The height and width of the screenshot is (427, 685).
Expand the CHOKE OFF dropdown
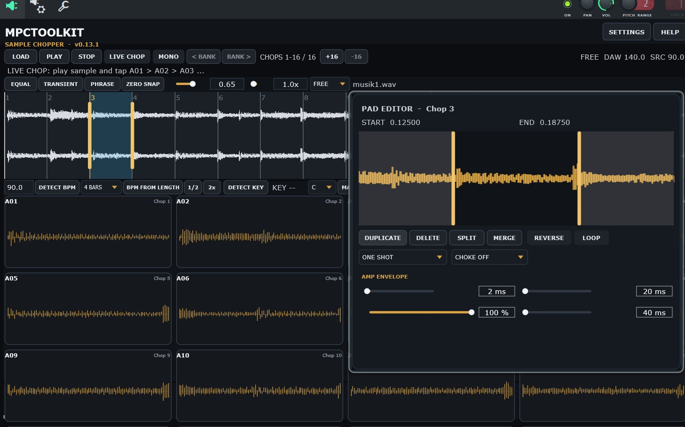(x=489, y=257)
